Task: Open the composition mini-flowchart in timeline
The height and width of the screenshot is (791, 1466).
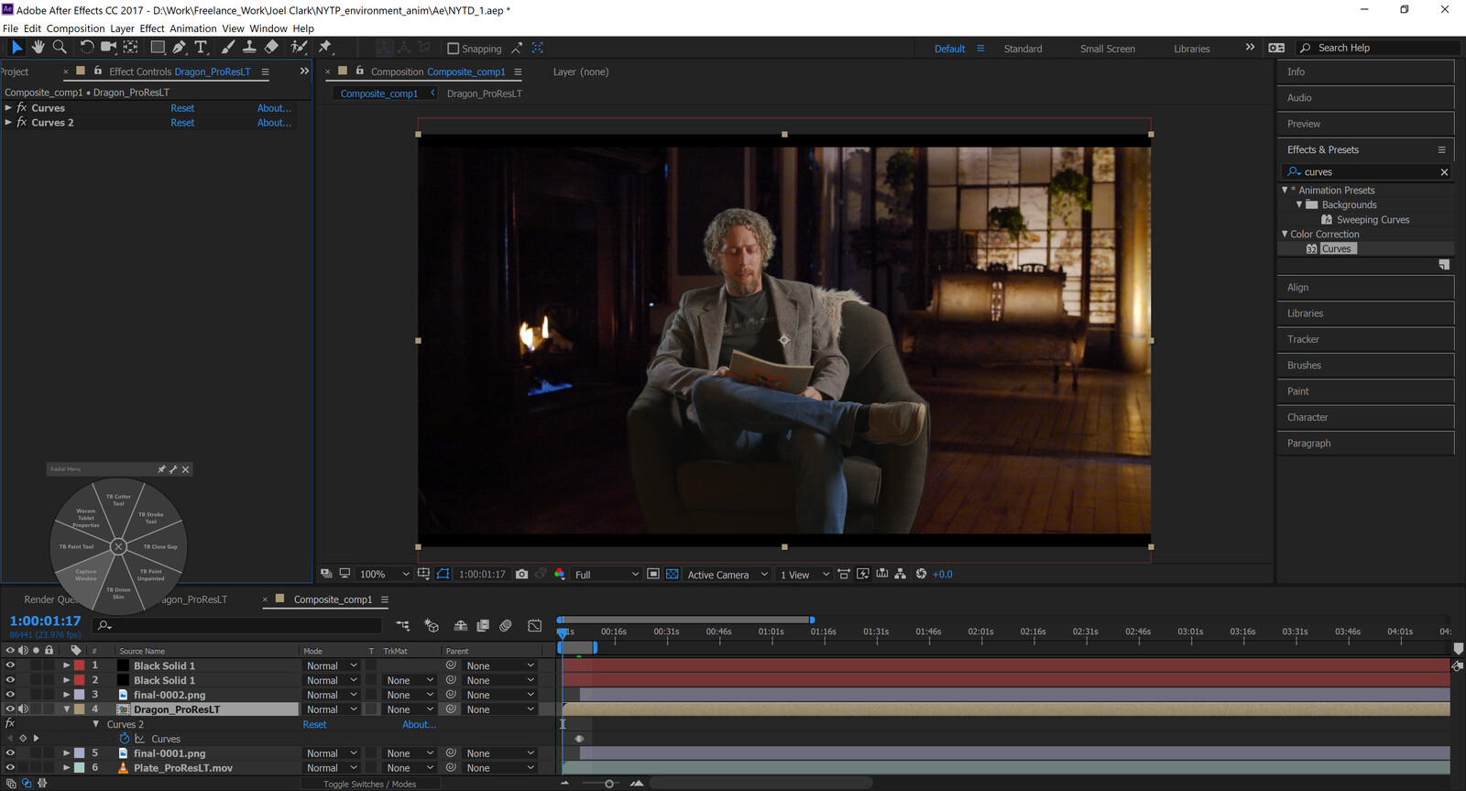Action: (403, 625)
